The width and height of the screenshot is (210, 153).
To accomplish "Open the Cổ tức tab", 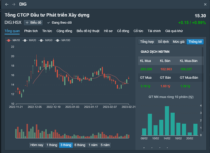I will coord(138,31).
